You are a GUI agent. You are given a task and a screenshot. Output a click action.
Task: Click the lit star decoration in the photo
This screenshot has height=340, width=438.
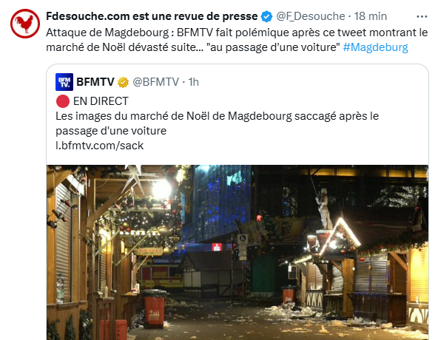(x=135, y=177)
